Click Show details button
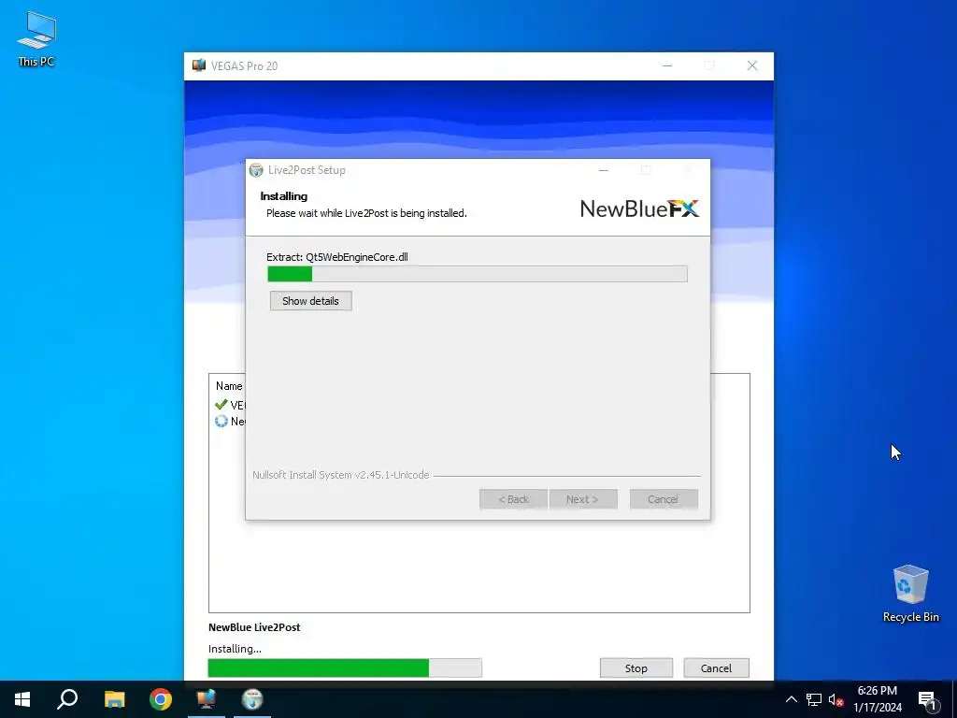The image size is (957, 718). tap(310, 301)
